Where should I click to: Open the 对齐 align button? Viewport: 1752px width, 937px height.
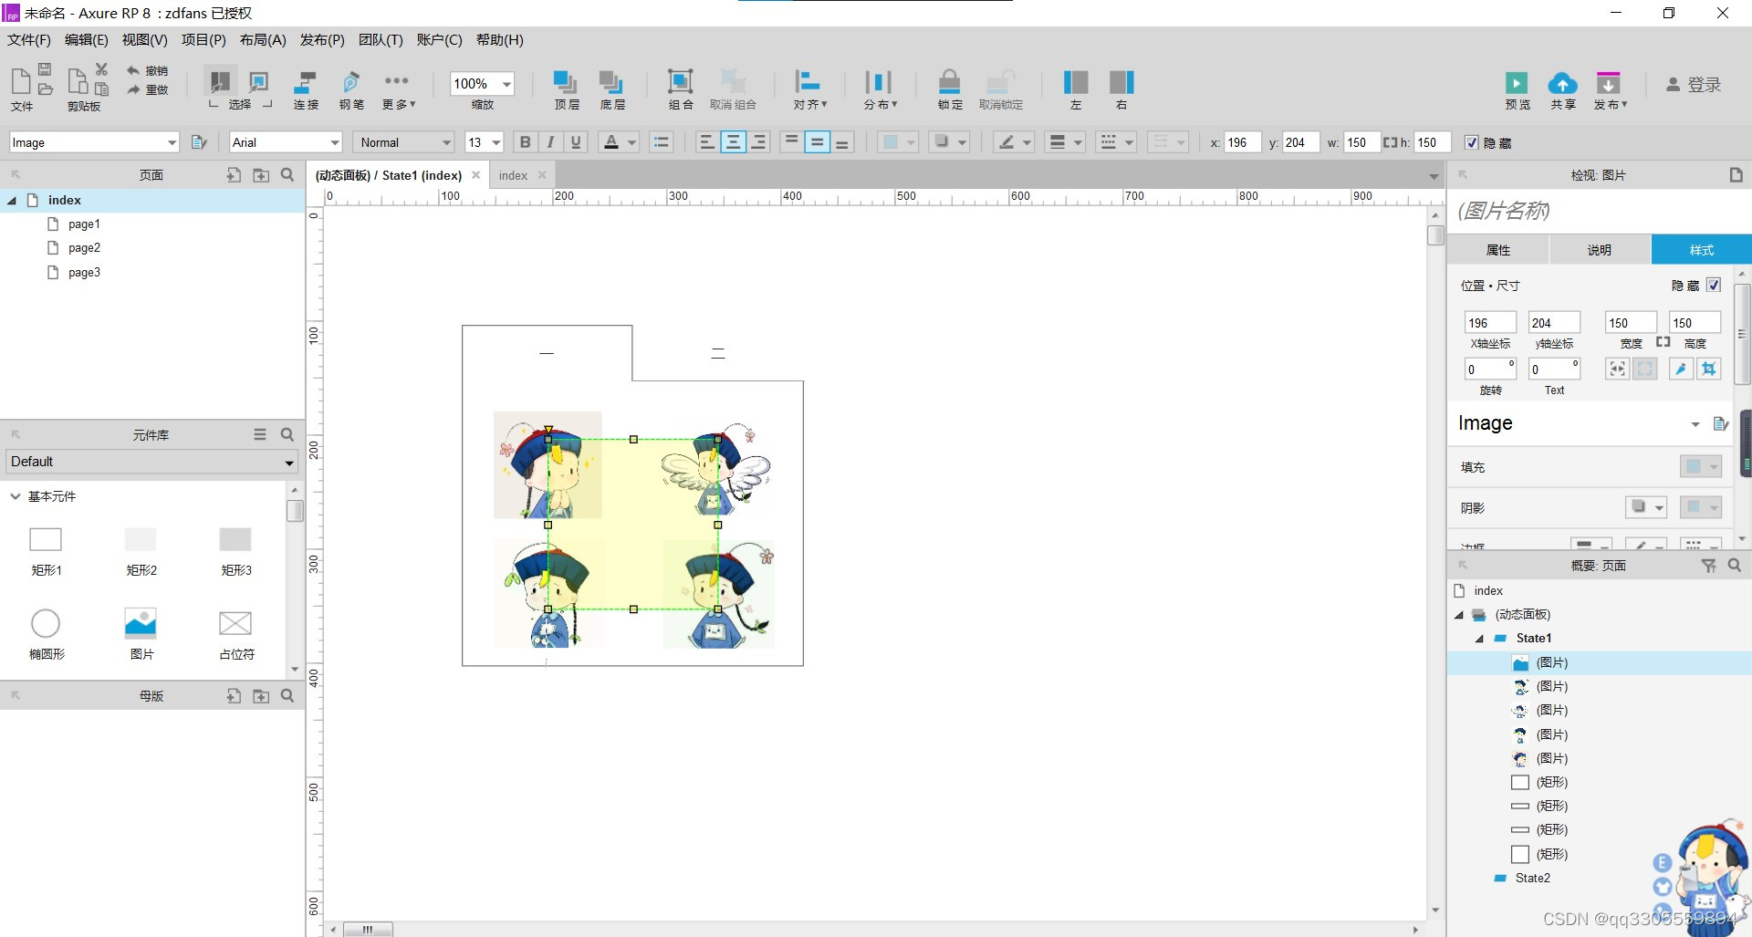(x=808, y=88)
